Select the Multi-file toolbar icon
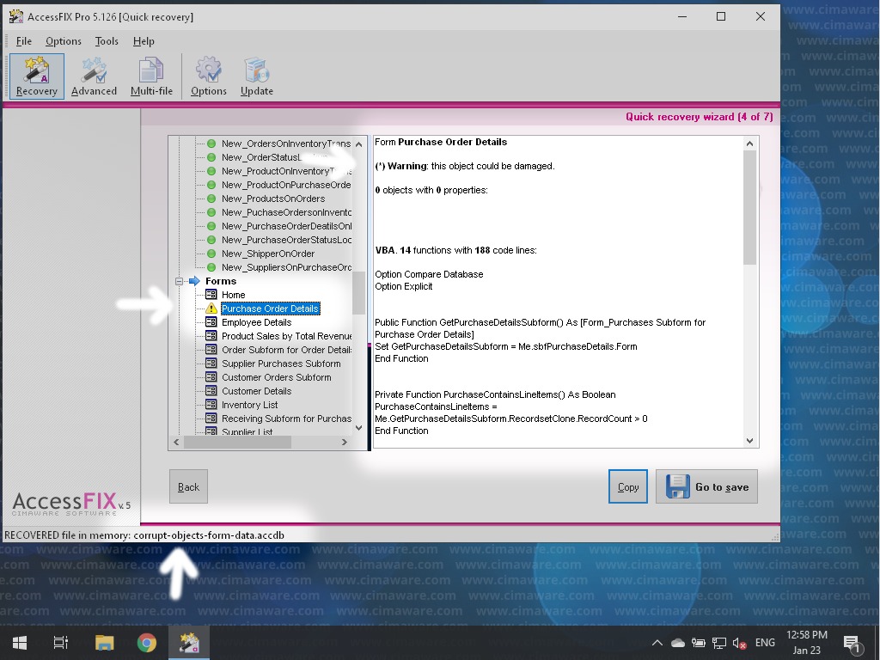 151,76
